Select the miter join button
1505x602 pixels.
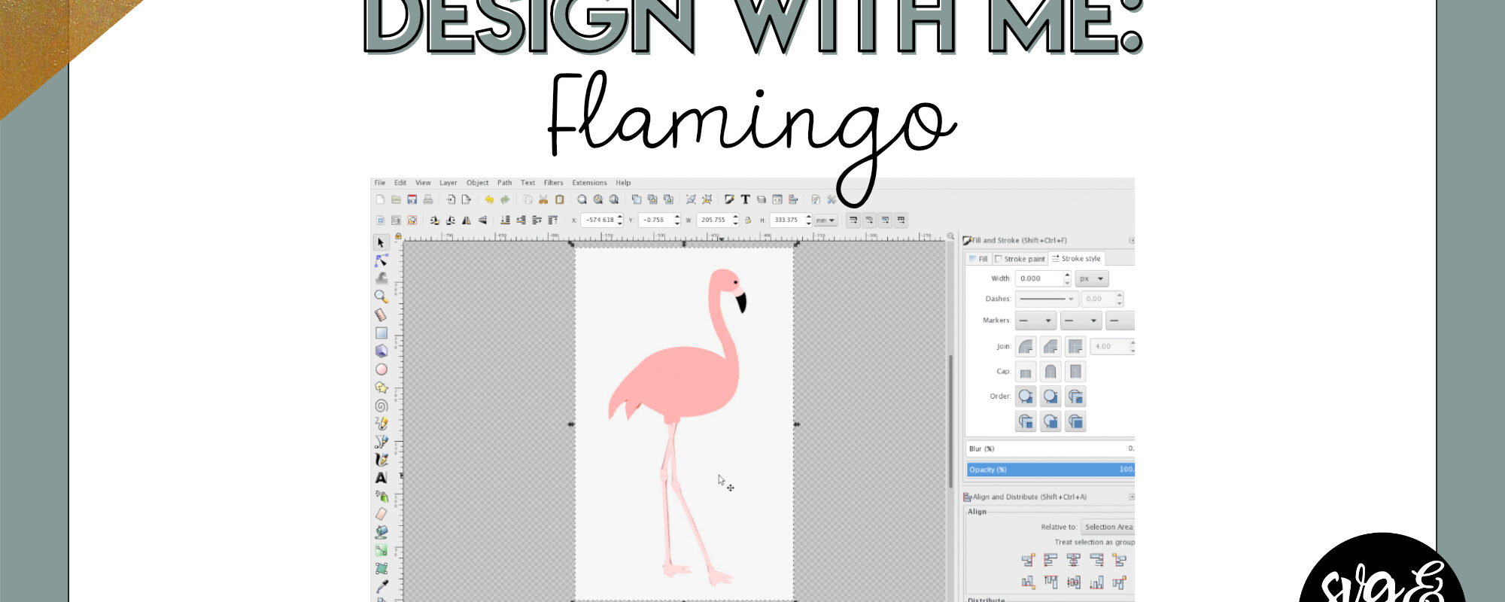point(1075,346)
